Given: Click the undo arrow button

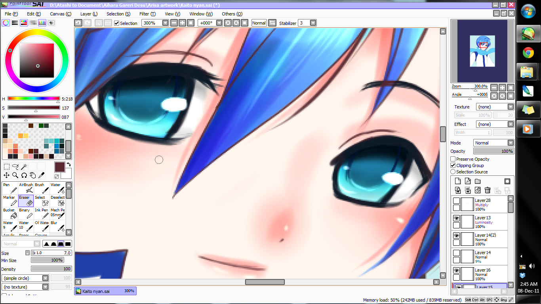Looking at the screenshot, I should [78, 23].
